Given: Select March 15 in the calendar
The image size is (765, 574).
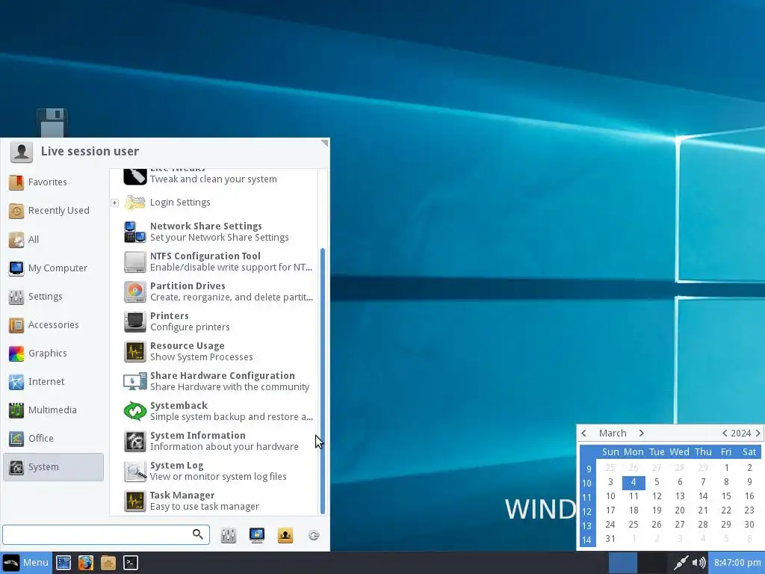Looking at the screenshot, I should pyautogui.click(x=726, y=496).
